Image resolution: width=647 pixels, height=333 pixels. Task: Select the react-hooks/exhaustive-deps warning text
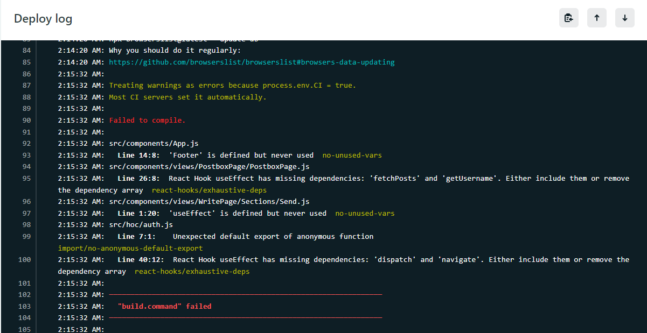click(x=209, y=189)
